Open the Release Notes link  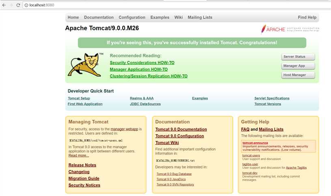82,165
